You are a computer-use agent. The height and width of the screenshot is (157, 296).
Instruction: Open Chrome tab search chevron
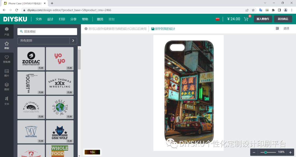(265, 3)
